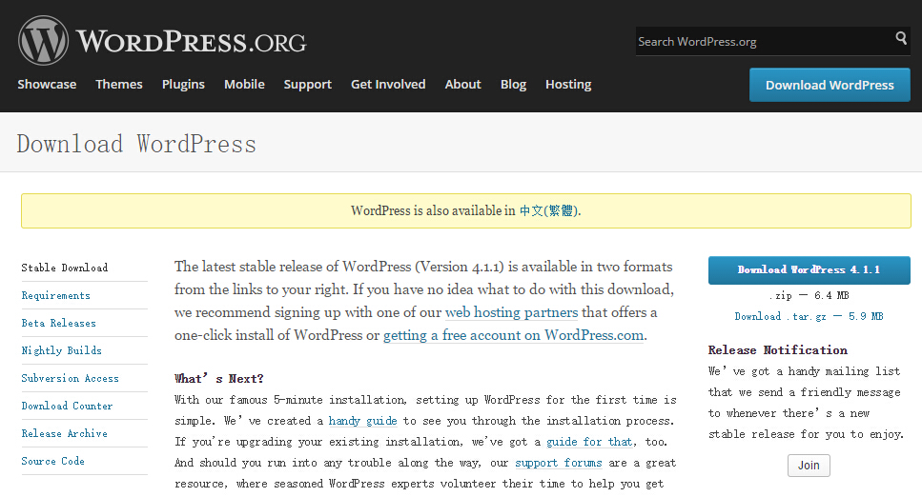Screen dimensions: 922x497
Task: Open the handy guide link
Action: [362, 421]
